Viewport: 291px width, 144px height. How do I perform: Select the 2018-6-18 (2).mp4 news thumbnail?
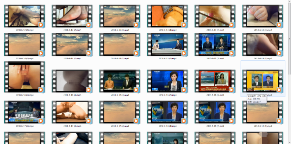[x=215, y=112]
